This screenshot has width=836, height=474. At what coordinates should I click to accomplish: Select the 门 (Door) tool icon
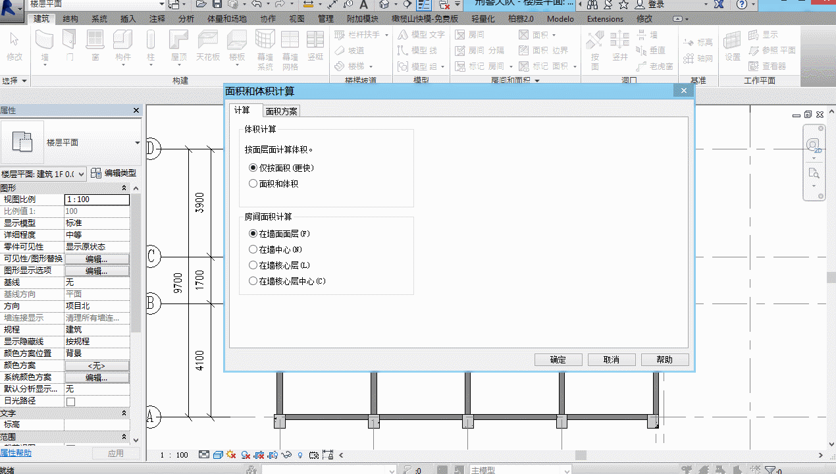pos(70,41)
